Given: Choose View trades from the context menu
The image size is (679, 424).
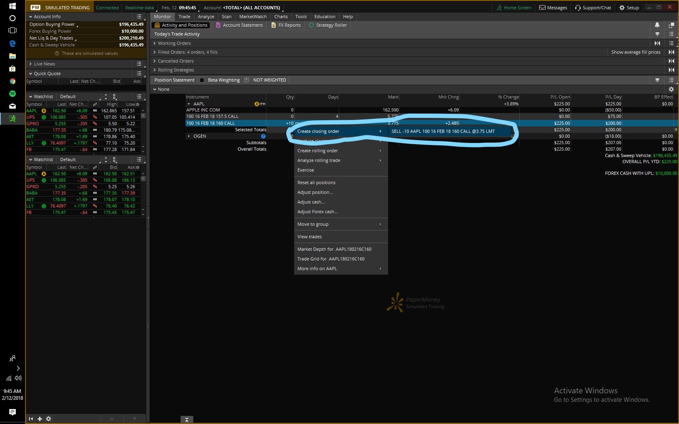Looking at the screenshot, I should [x=341, y=237].
